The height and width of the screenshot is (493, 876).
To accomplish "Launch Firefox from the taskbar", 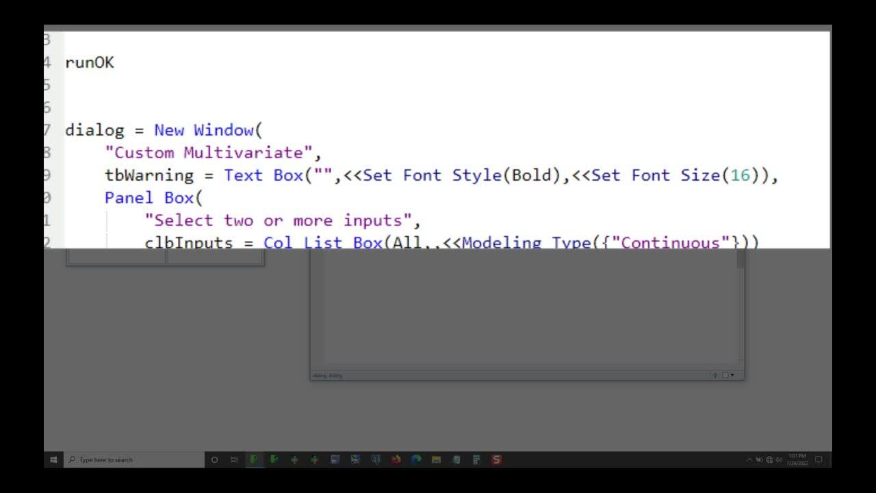I will 396,460.
